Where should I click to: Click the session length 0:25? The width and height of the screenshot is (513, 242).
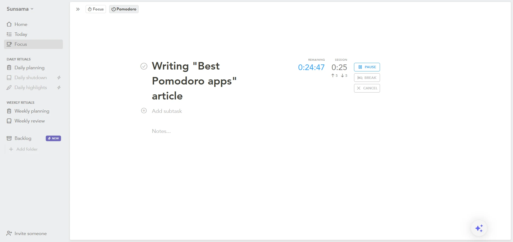pos(339,67)
